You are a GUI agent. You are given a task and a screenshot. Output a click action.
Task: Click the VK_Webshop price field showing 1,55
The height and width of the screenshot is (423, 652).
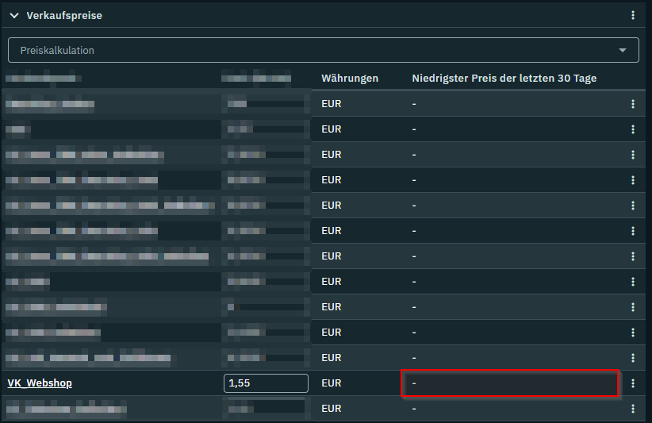pyautogui.click(x=266, y=383)
